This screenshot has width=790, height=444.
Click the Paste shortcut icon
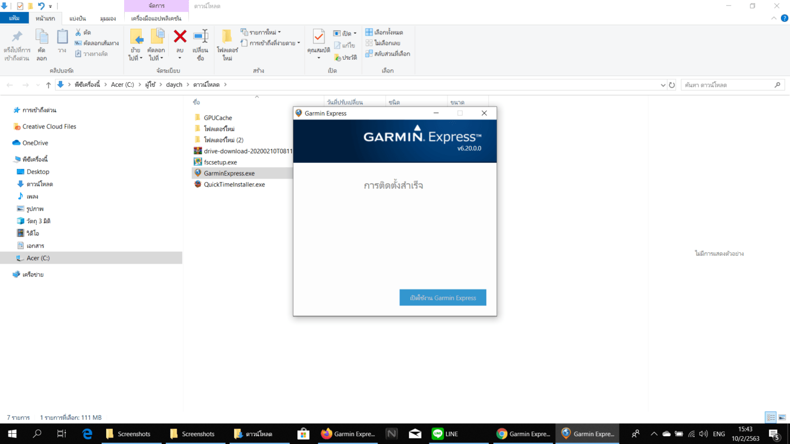click(78, 54)
